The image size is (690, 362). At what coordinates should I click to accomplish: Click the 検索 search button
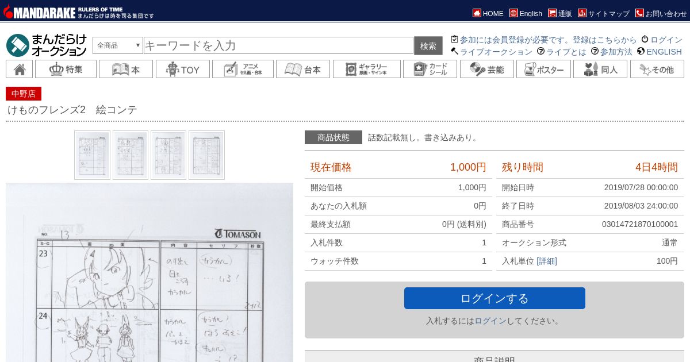pos(428,45)
